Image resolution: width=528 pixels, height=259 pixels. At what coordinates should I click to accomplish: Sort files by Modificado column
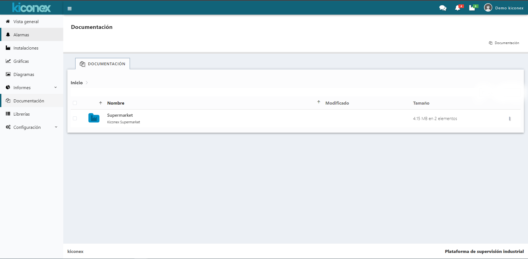tap(337, 103)
